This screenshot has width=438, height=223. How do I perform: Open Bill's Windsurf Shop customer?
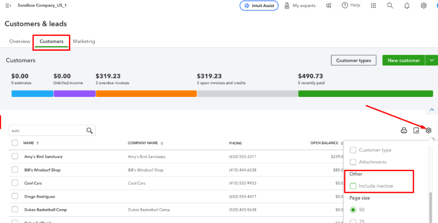[42, 170]
